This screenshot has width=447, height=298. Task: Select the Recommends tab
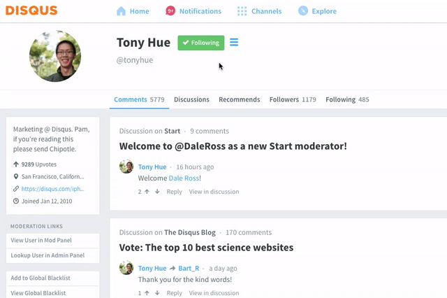[x=239, y=99]
